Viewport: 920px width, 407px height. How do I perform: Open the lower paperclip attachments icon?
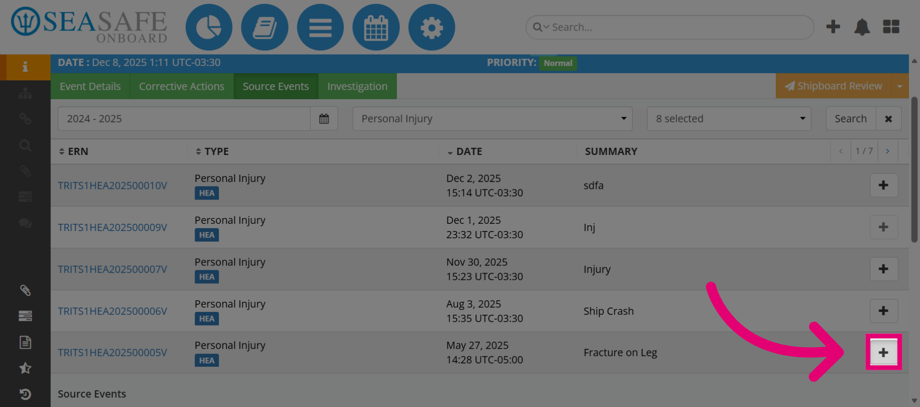[x=25, y=290]
